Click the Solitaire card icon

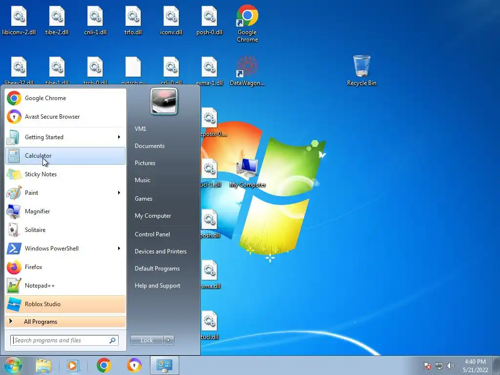click(14, 229)
